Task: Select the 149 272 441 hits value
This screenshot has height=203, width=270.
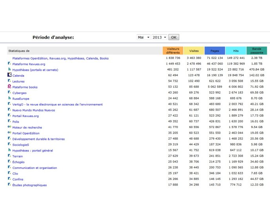Action: [x=236, y=58]
